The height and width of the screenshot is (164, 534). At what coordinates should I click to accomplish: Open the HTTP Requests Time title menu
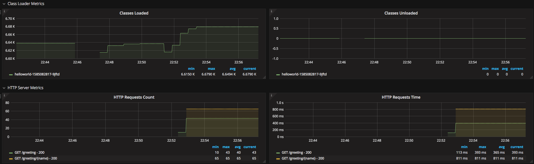(401, 97)
